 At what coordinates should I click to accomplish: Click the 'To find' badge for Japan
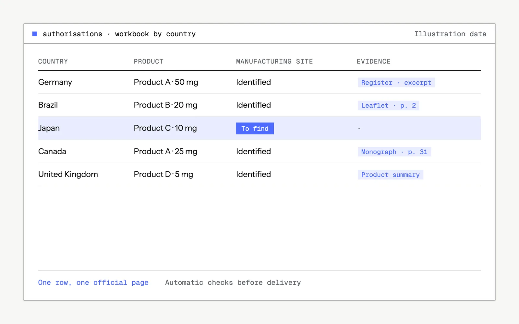pyautogui.click(x=255, y=128)
